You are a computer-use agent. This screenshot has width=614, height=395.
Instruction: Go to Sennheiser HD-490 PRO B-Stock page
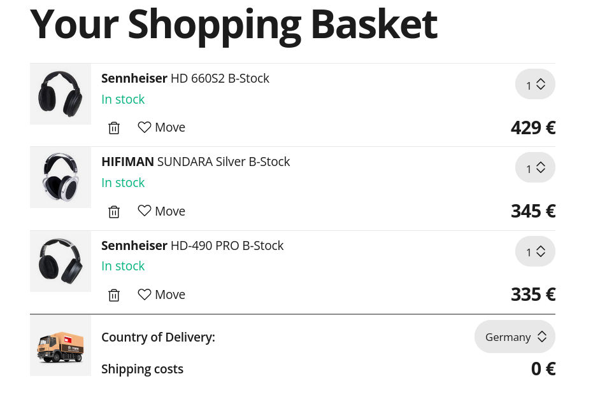(x=192, y=246)
